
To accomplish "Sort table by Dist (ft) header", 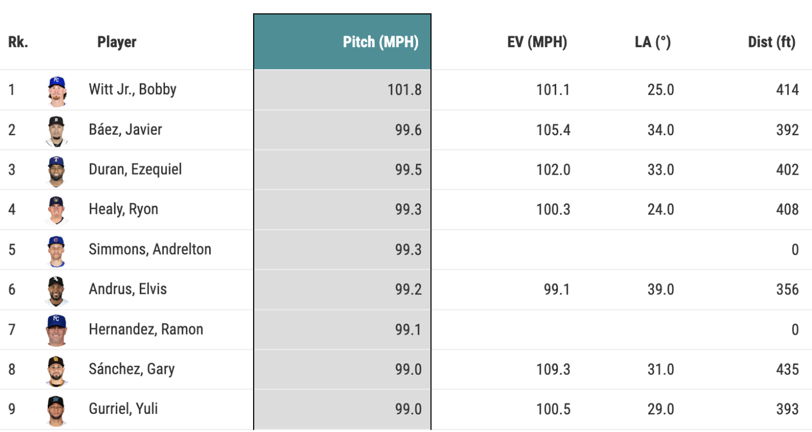I will [771, 42].
